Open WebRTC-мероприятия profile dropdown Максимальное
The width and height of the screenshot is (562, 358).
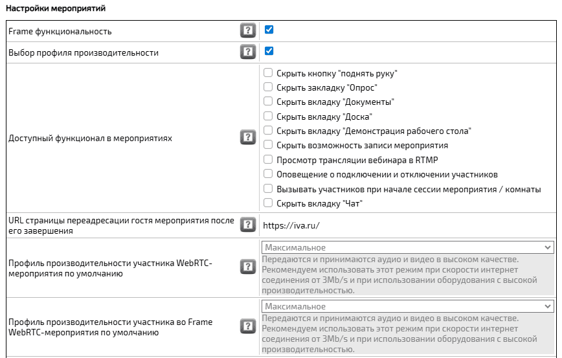click(x=407, y=247)
